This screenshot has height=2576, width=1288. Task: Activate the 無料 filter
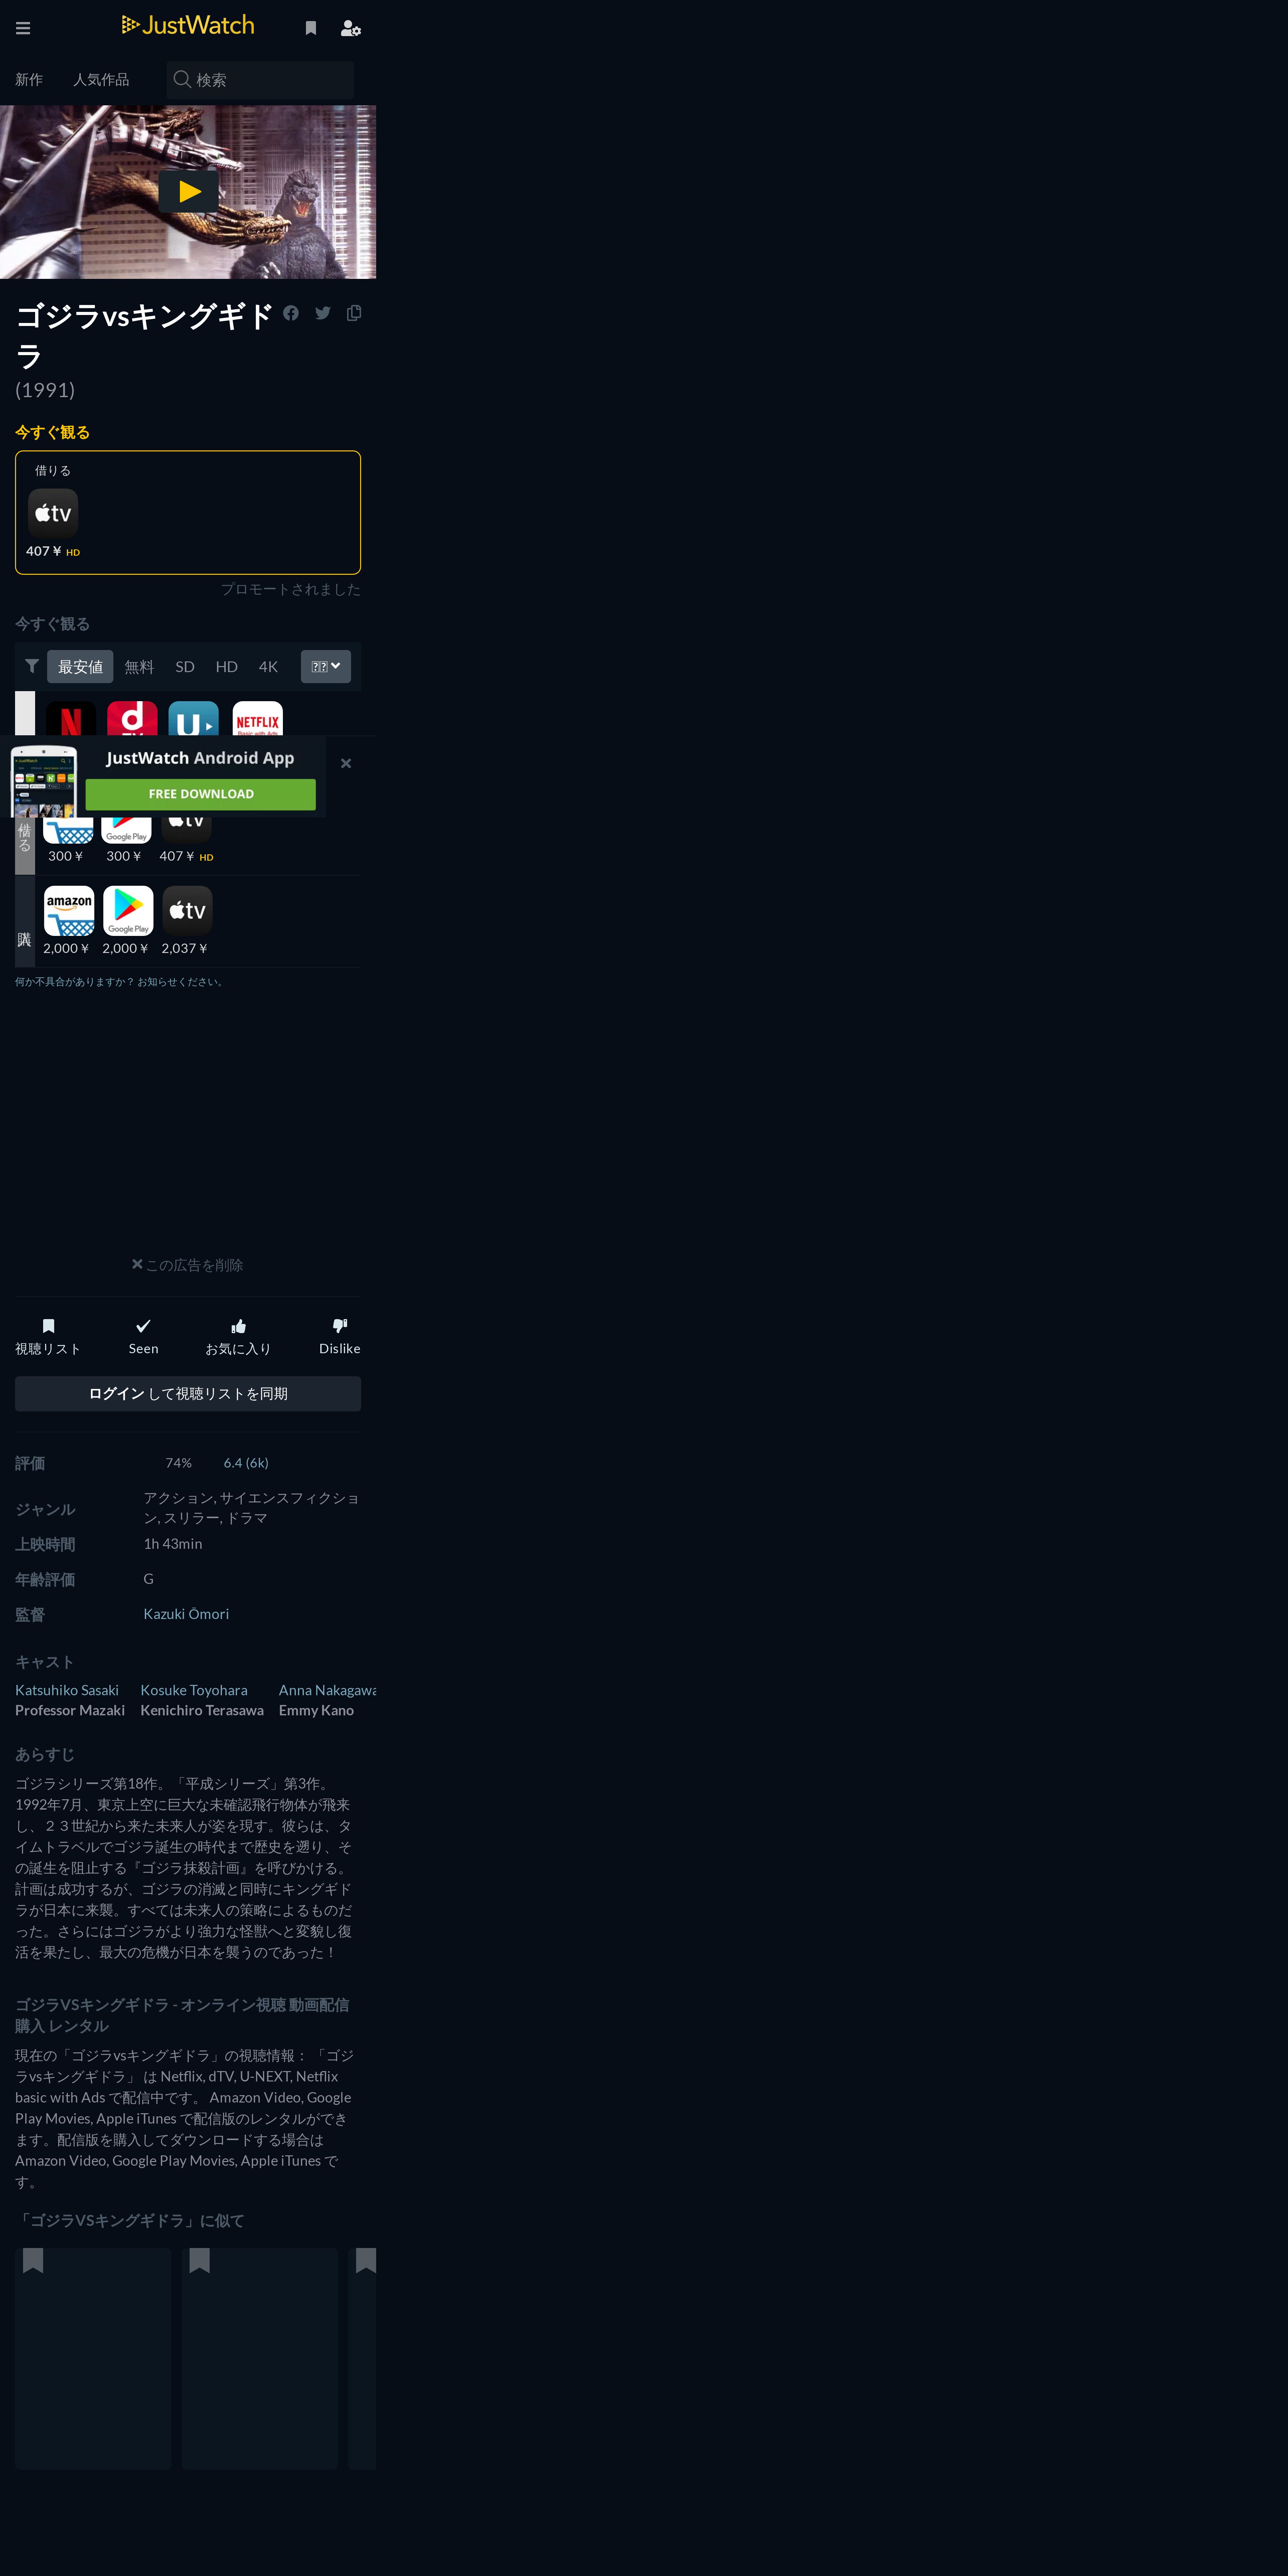139,667
